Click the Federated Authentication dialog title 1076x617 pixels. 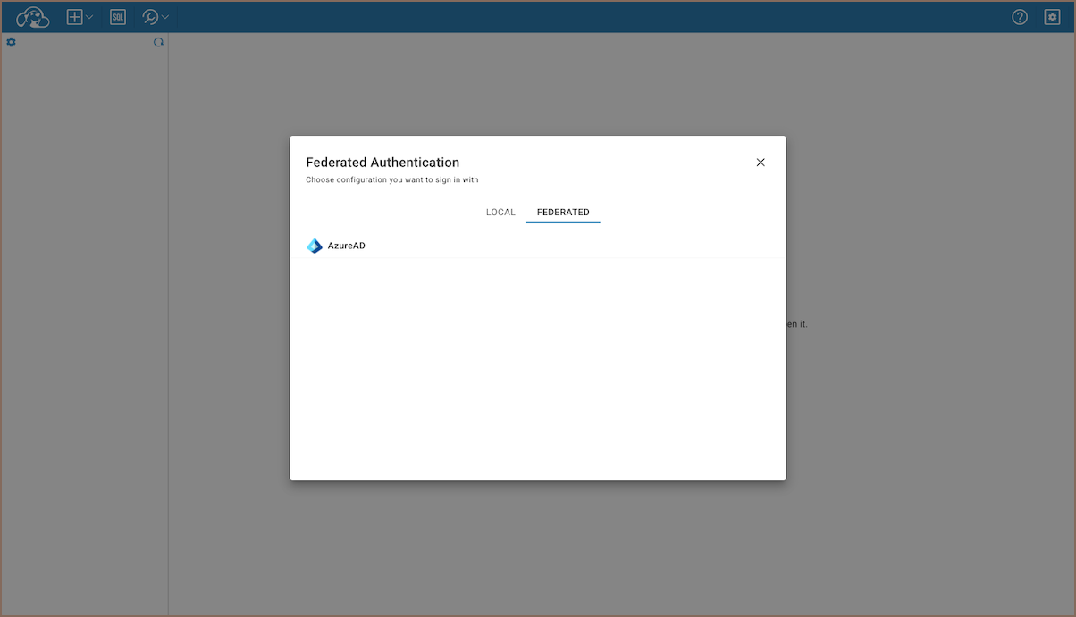tap(382, 163)
